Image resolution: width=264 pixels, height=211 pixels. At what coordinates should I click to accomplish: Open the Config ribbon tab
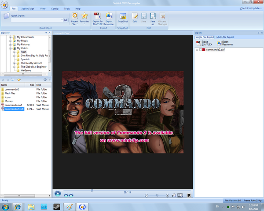pos(55,9)
